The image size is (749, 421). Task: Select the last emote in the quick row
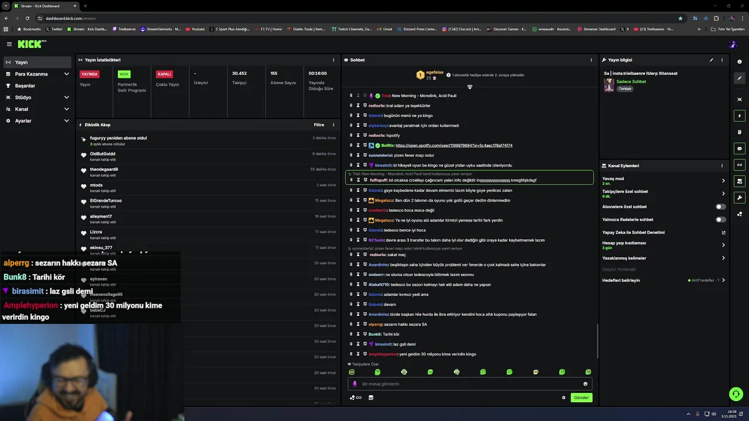tap(588, 372)
